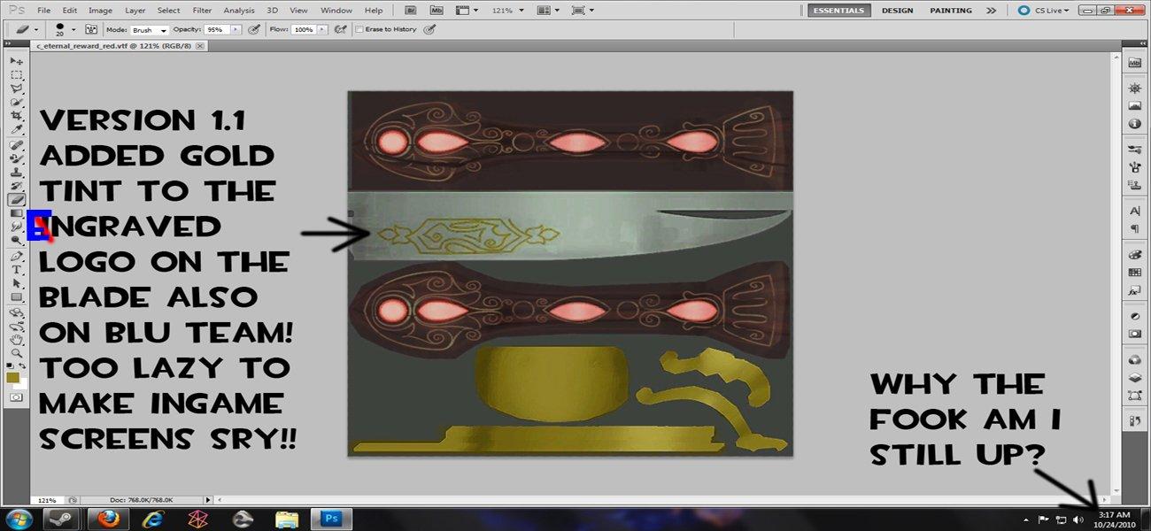Open the Character panel icon

tap(1134, 212)
